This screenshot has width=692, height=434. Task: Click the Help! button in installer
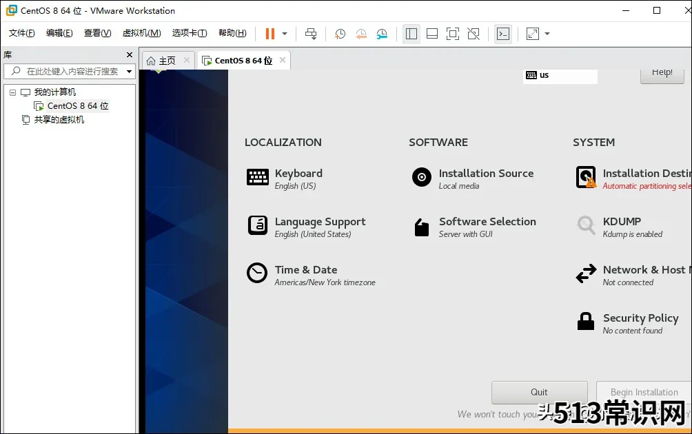click(662, 75)
